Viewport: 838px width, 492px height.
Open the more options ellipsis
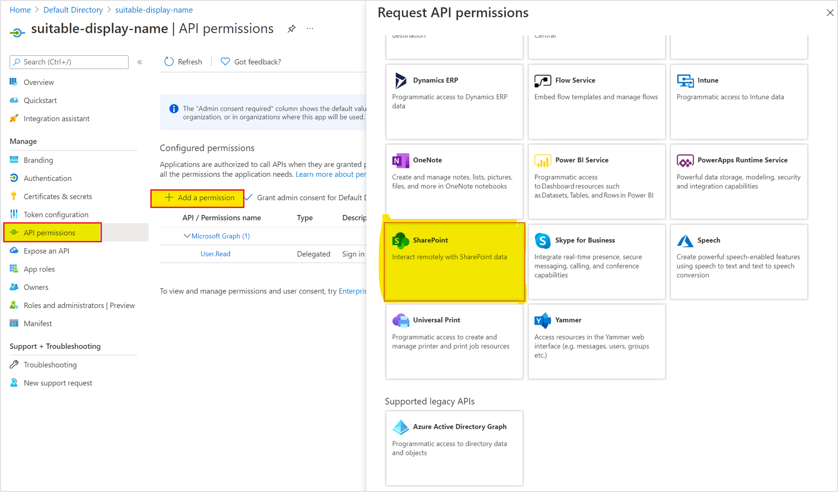[x=310, y=29]
